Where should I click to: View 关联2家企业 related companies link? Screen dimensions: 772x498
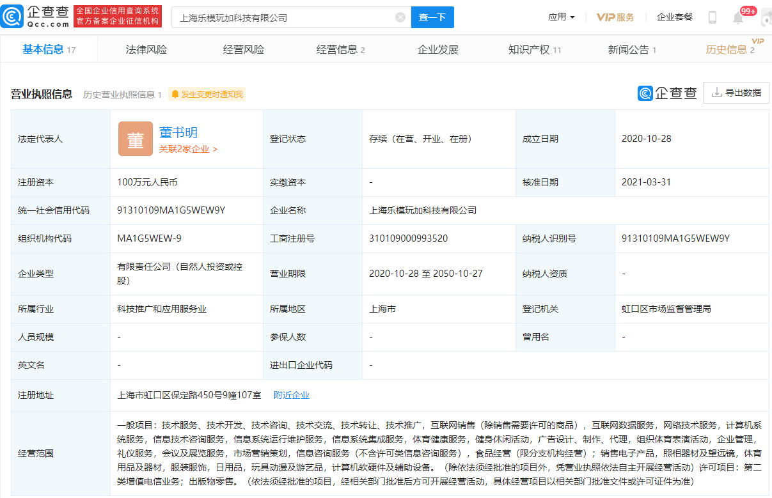coord(188,149)
